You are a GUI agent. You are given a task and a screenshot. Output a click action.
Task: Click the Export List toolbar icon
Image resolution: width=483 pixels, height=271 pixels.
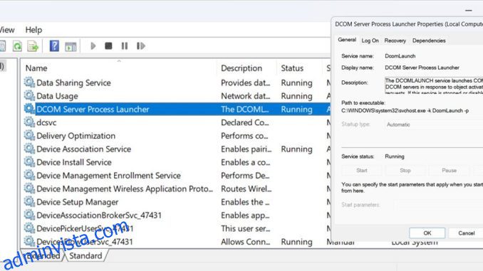click(33, 46)
